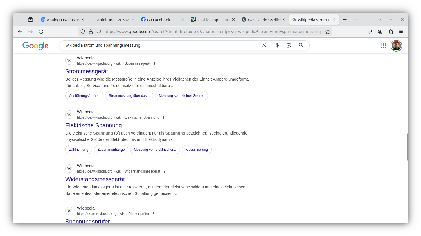Save this page to Pocket

[369, 32]
